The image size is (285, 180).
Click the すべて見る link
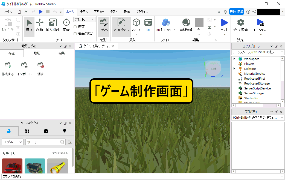point(60,153)
